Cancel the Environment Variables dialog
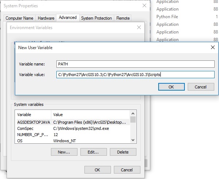The height and width of the screenshot is (179, 219). (127, 170)
